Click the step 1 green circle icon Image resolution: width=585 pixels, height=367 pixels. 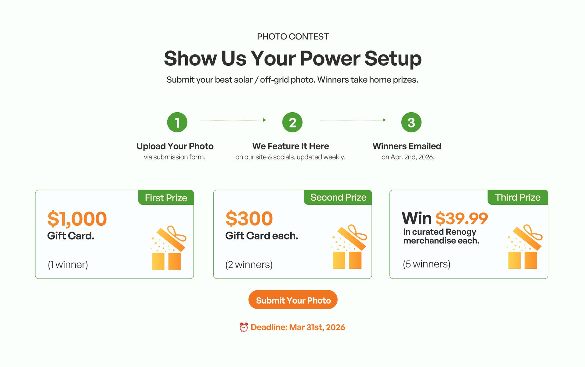pyautogui.click(x=177, y=122)
